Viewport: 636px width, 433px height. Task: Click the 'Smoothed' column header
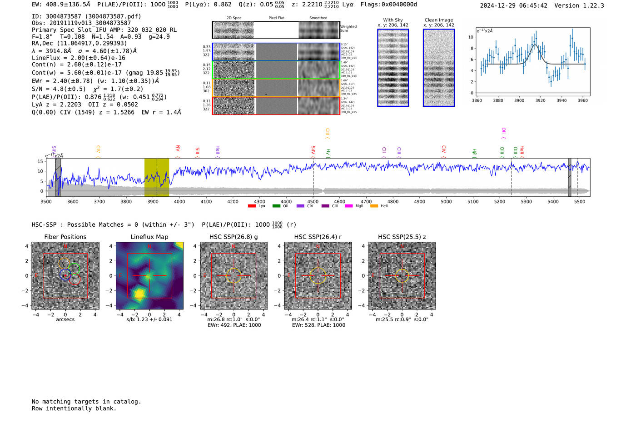tap(318, 18)
